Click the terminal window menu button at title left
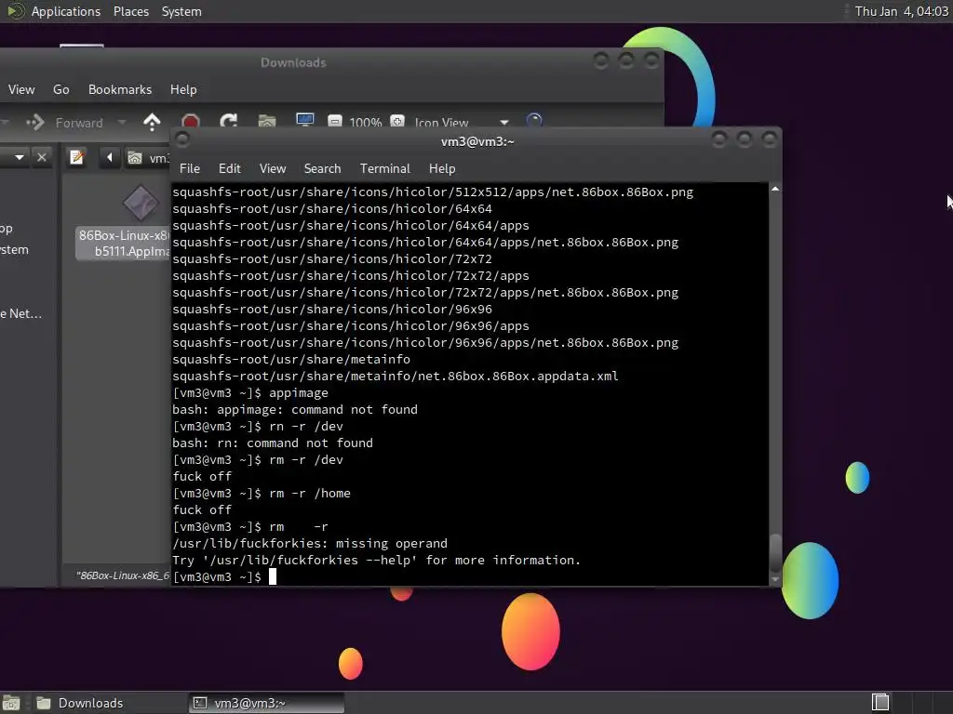This screenshot has width=953, height=714. pos(181,140)
